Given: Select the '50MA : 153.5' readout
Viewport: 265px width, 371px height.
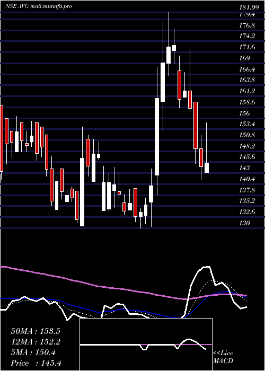Looking at the screenshot, I should click(36, 331).
